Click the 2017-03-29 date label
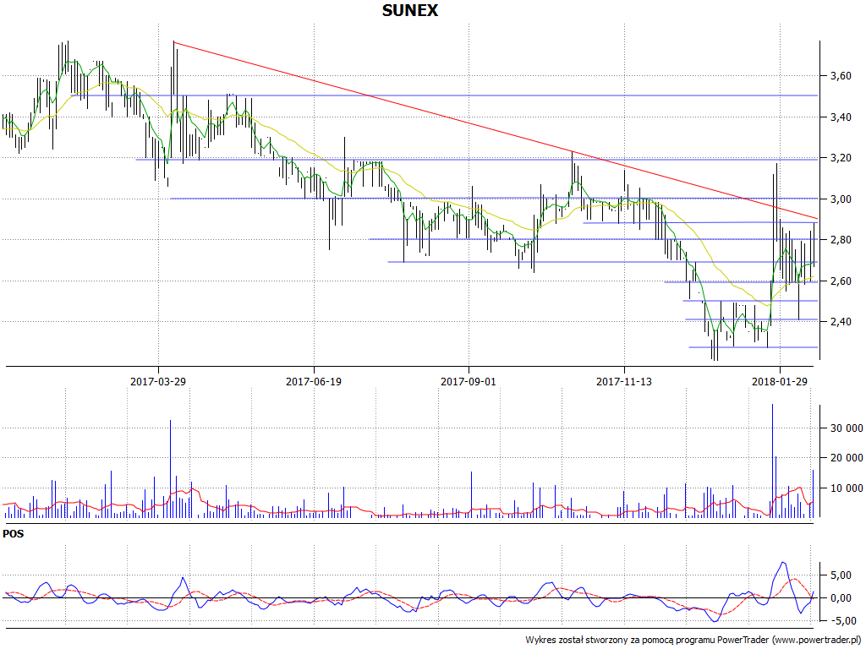Image resolution: width=866 pixels, height=649 pixels. pos(158,381)
